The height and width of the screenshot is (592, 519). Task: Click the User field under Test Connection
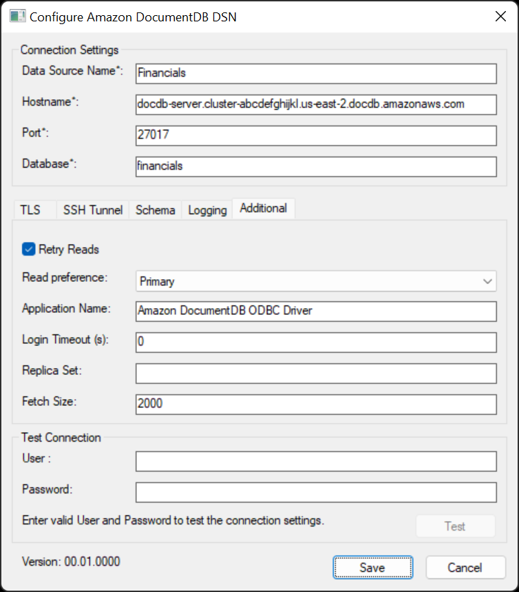point(316,461)
